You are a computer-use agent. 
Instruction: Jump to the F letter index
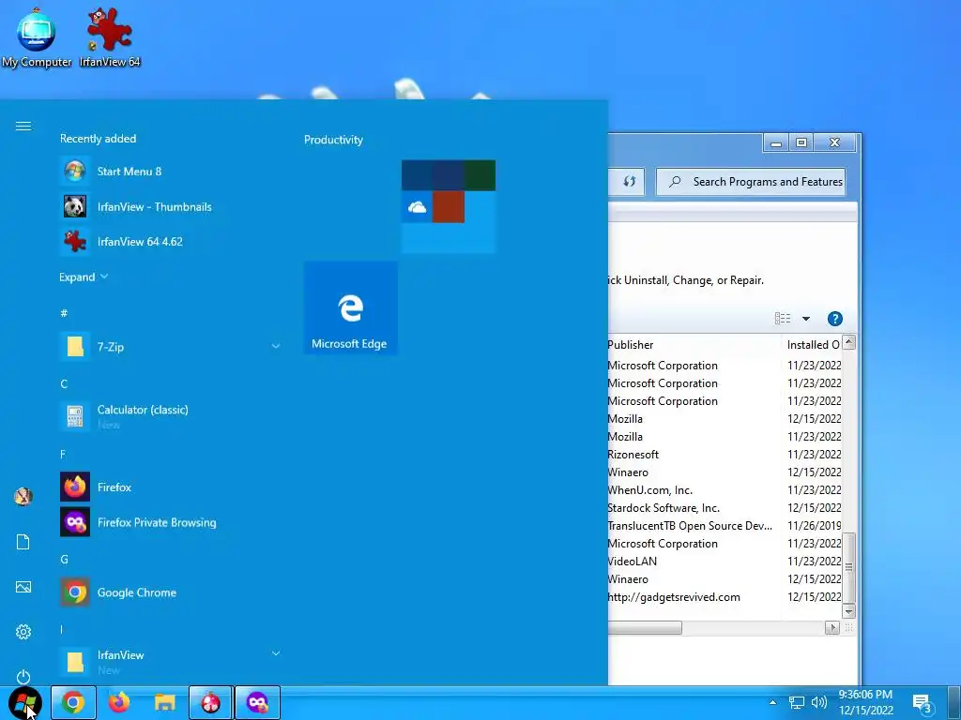(63, 455)
